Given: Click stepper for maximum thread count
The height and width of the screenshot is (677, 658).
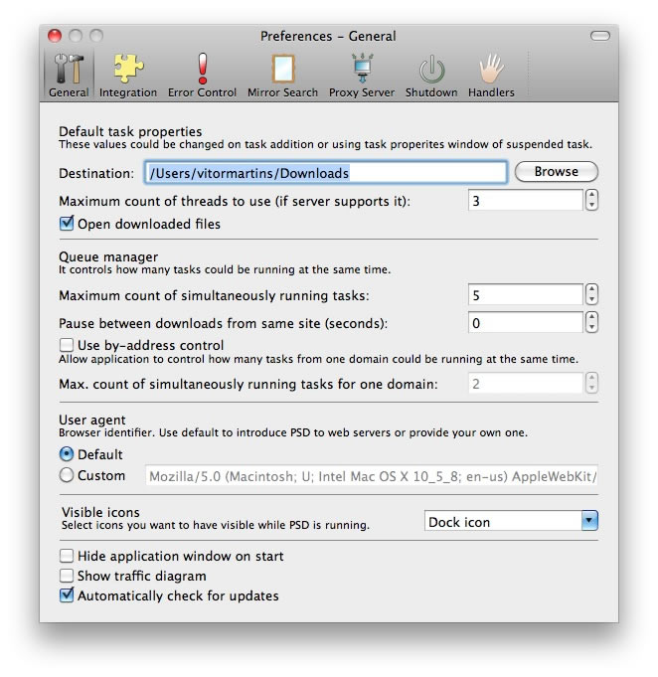Looking at the screenshot, I should tap(592, 201).
